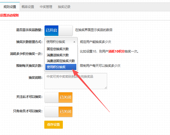
Task: Select the 规则设置 tab
Action: tap(10, 7)
